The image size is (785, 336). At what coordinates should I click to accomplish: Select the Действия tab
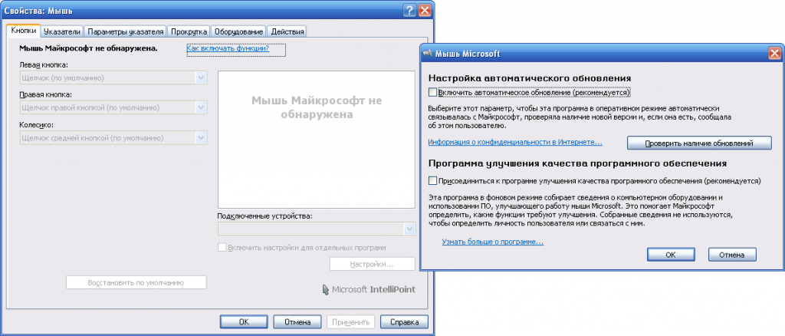[287, 31]
